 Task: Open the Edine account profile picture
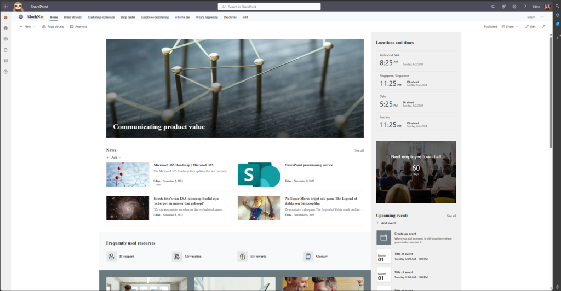pyautogui.click(x=547, y=7)
